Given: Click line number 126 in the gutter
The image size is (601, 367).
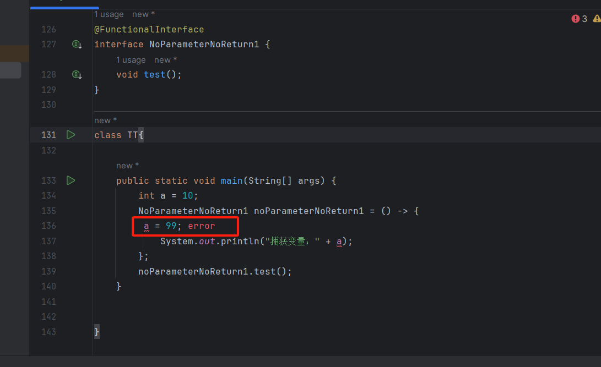Looking at the screenshot, I should pyautogui.click(x=48, y=30).
